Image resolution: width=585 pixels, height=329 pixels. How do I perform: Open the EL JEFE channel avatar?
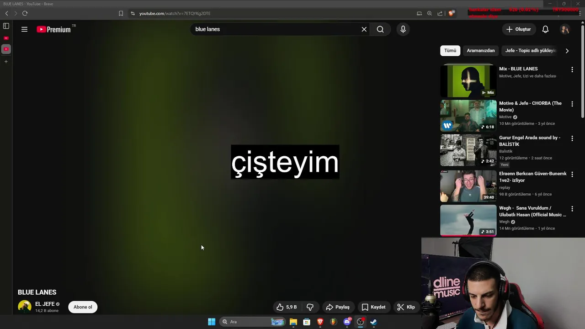click(x=25, y=307)
